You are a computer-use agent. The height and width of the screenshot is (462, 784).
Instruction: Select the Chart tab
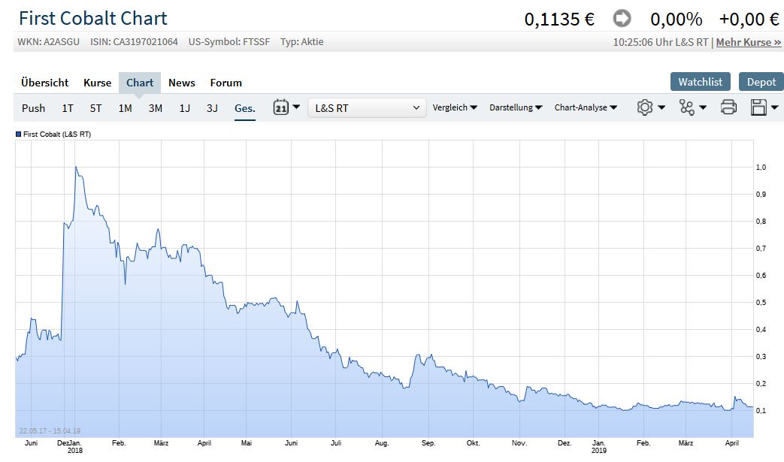(x=140, y=83)
